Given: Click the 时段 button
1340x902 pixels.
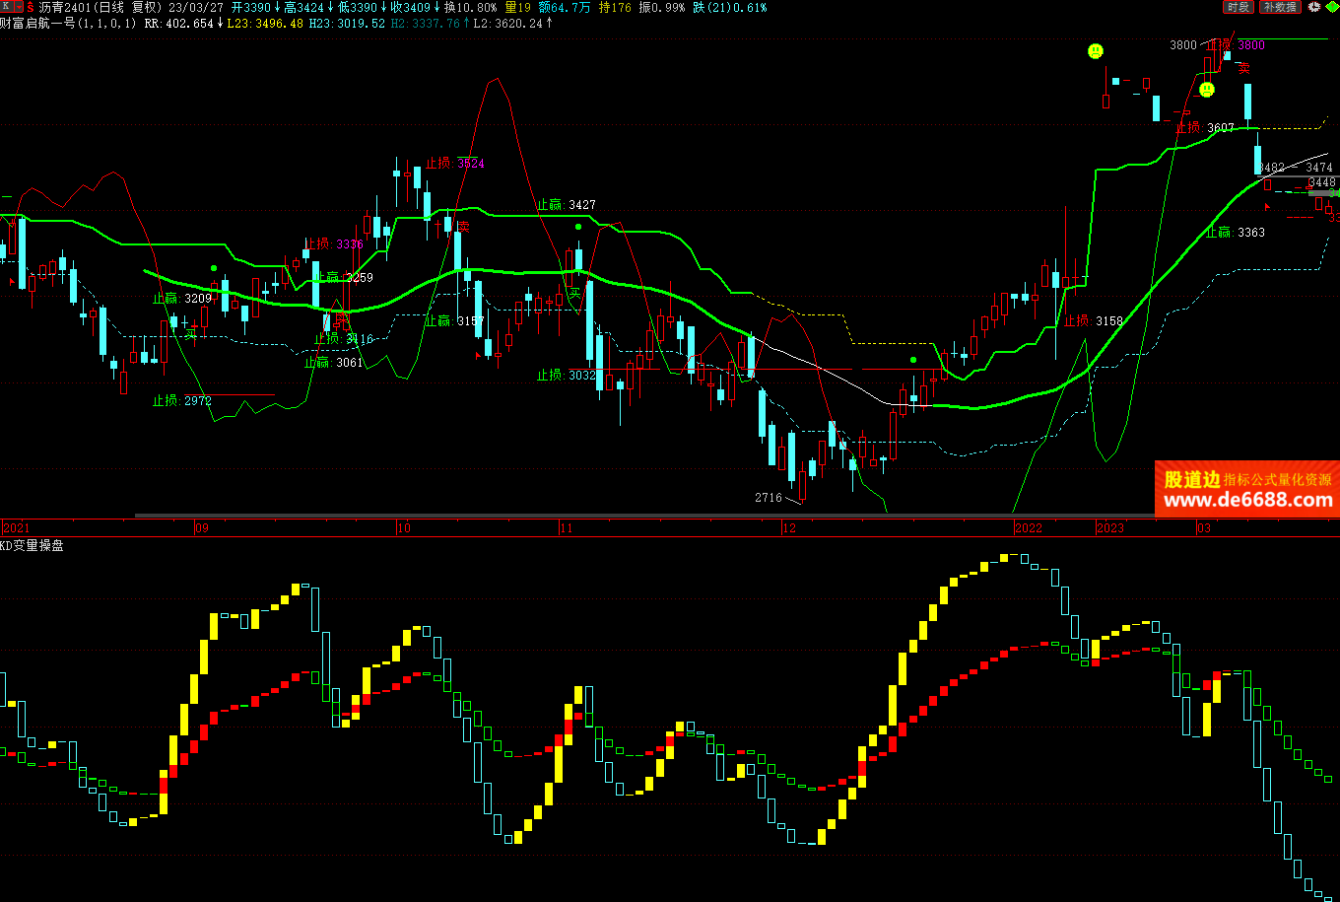Looking at the screenshot, I should (1239, 7).
